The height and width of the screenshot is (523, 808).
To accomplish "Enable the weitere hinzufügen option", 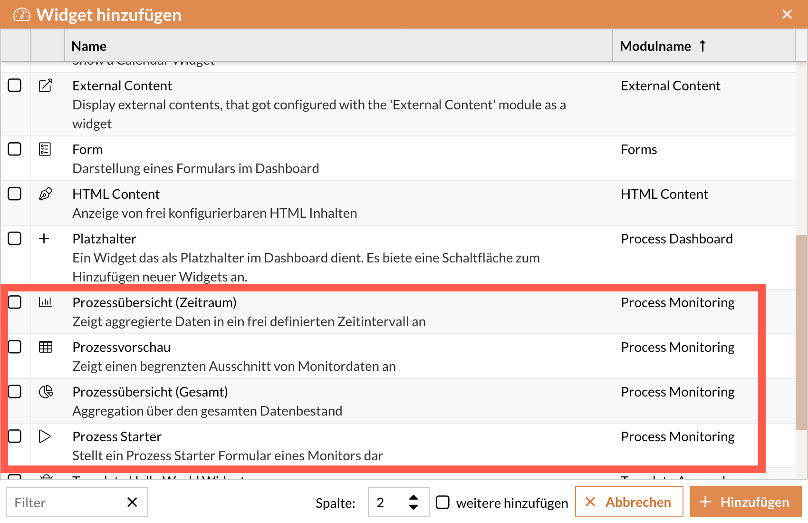I will pos(443,502).
